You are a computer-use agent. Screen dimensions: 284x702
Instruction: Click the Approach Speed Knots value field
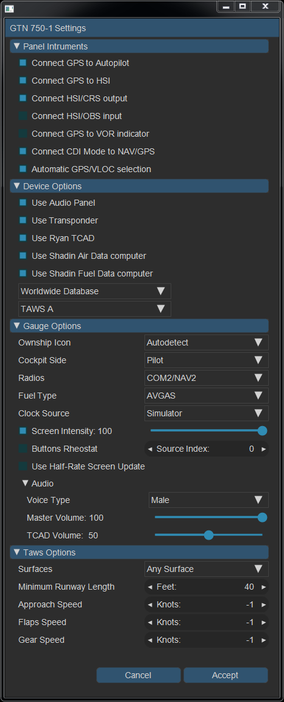click(x=207, y=605)
